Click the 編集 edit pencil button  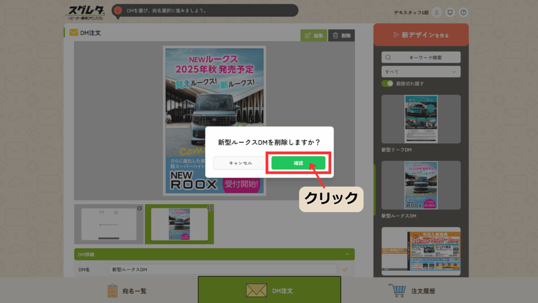click(x=313, y=35)
